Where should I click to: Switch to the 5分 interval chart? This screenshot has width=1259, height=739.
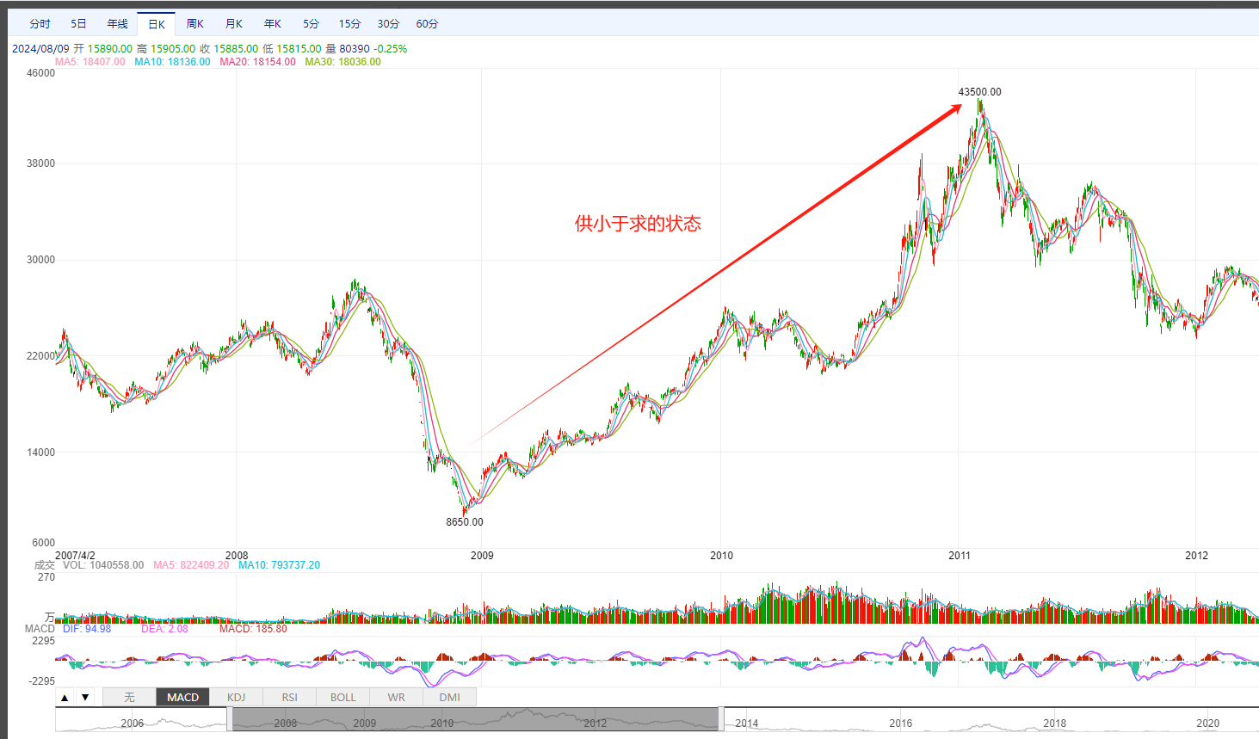pos(311,24)
